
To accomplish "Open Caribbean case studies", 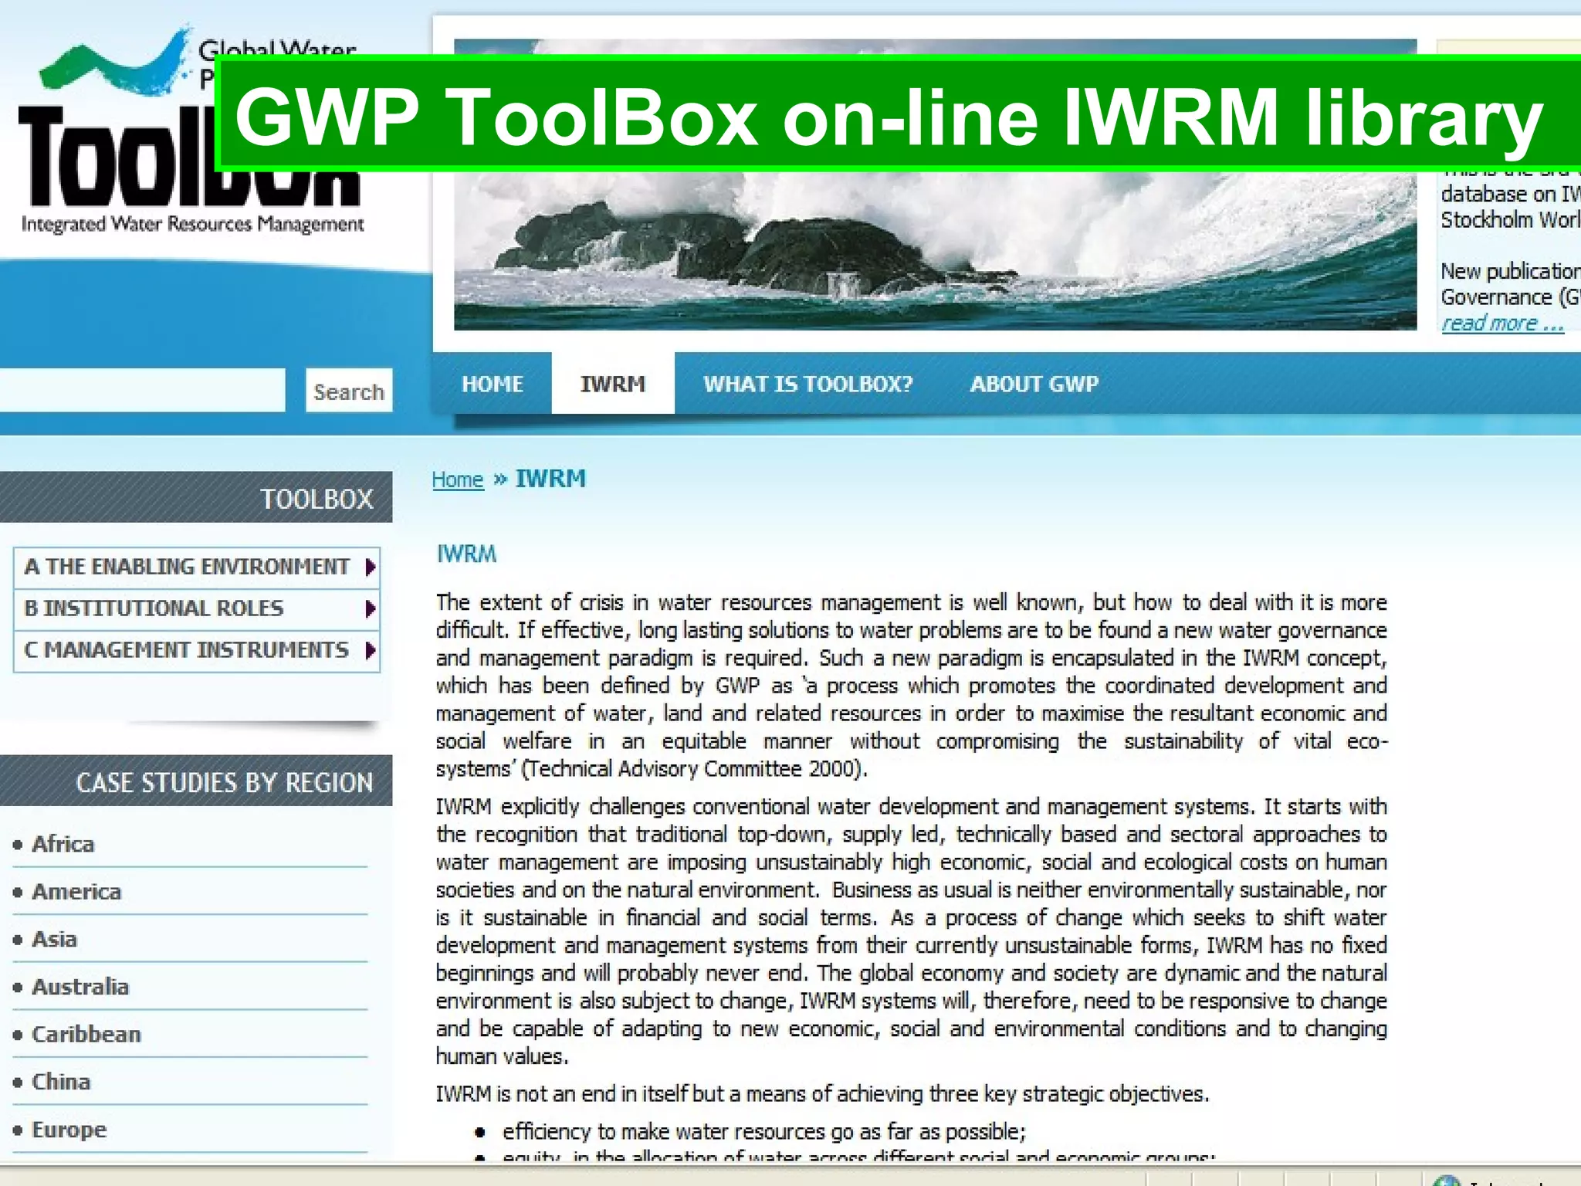I will (x=86, y=1034).
